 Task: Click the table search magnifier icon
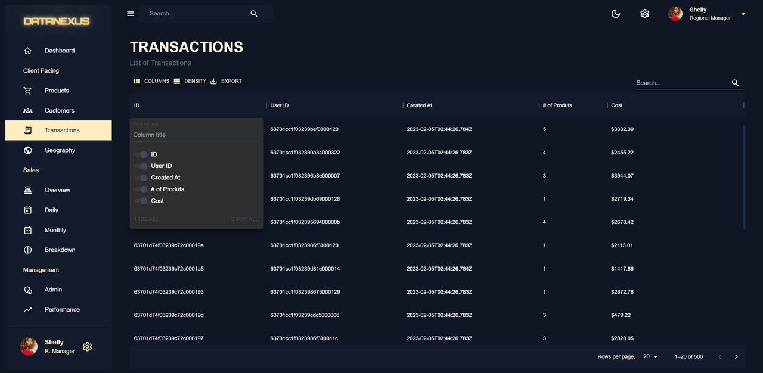point(735,83)
